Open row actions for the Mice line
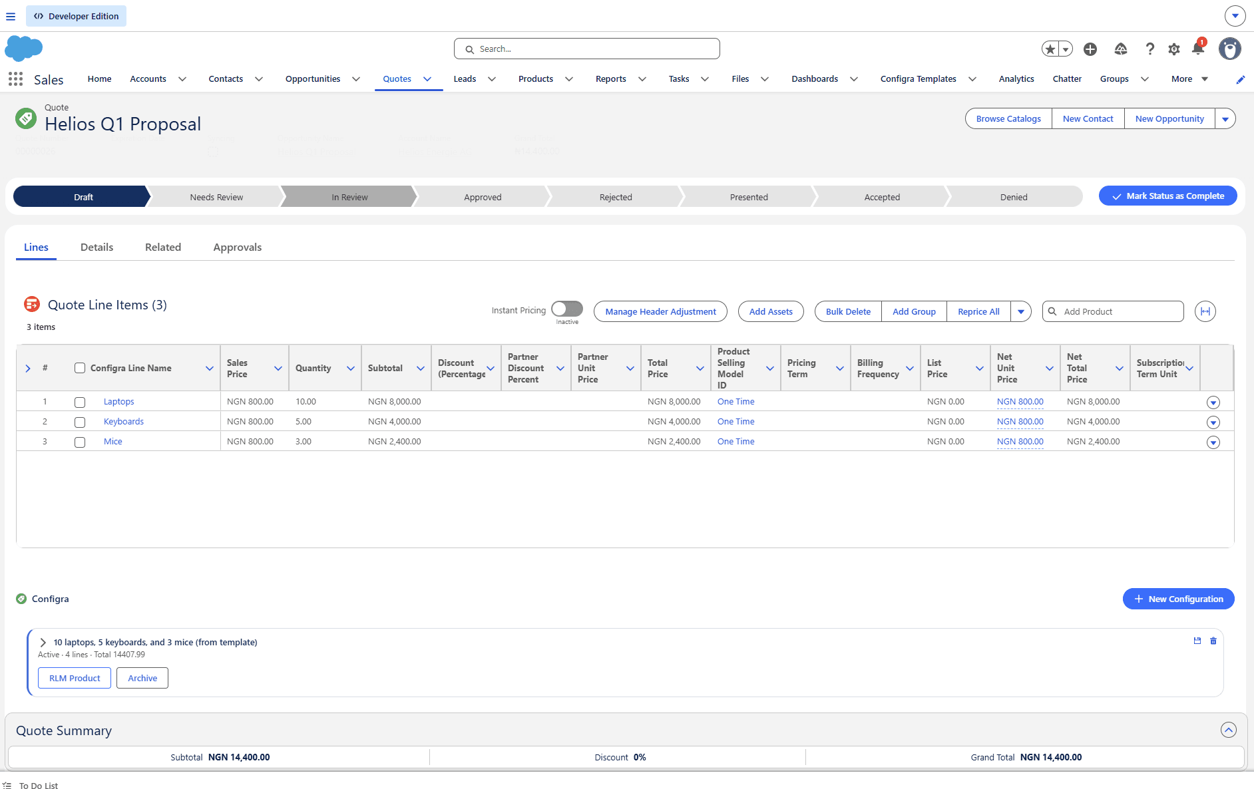This screenshot has width=1254, height=789. coord(1213,442)
